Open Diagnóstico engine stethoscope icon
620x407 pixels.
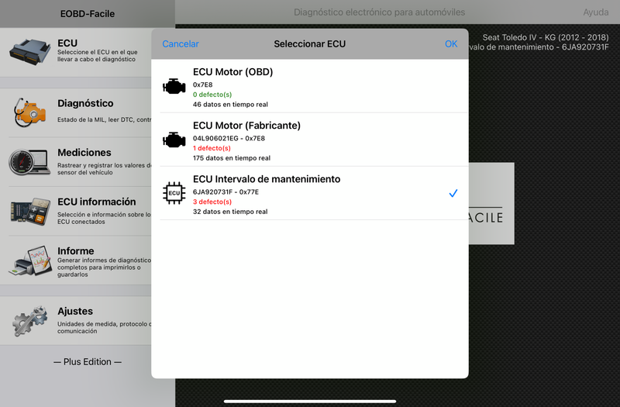point(30,112)
